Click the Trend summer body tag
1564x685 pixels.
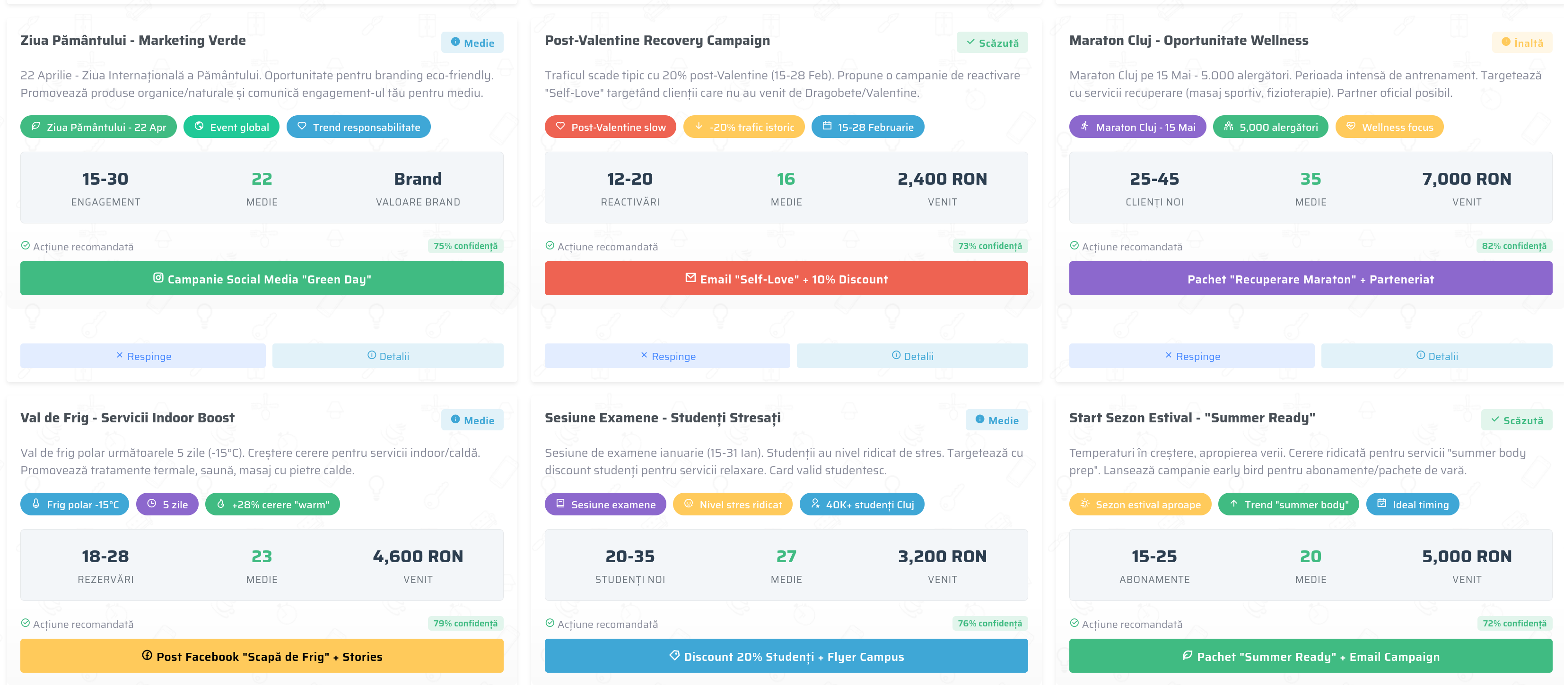click(x=1288, y=504)
